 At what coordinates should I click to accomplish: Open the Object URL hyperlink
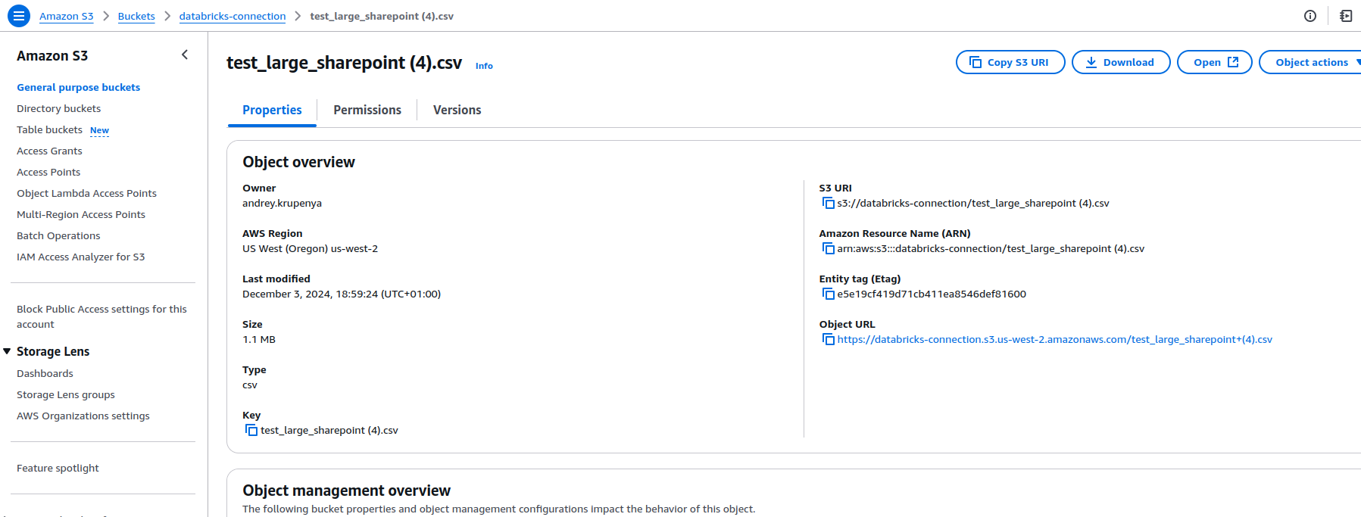[1054, 339]
